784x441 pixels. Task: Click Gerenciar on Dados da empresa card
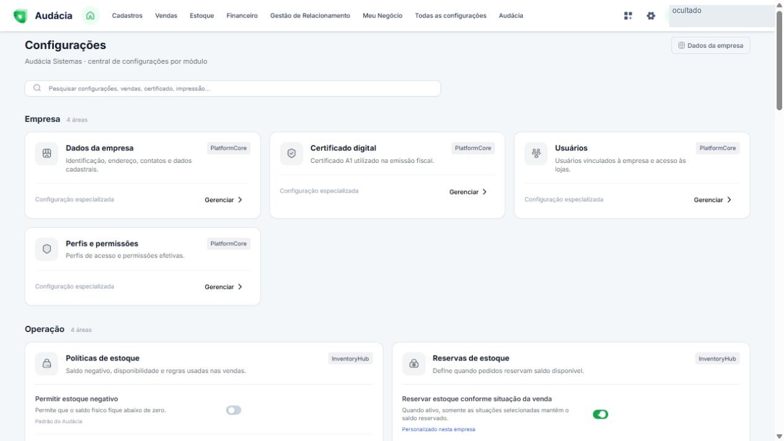pyautogui.click(x=224, y=200)
